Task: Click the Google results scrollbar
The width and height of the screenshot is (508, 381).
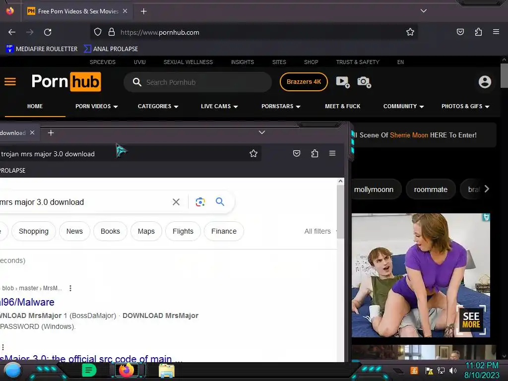Action: [x=340, y=212]
